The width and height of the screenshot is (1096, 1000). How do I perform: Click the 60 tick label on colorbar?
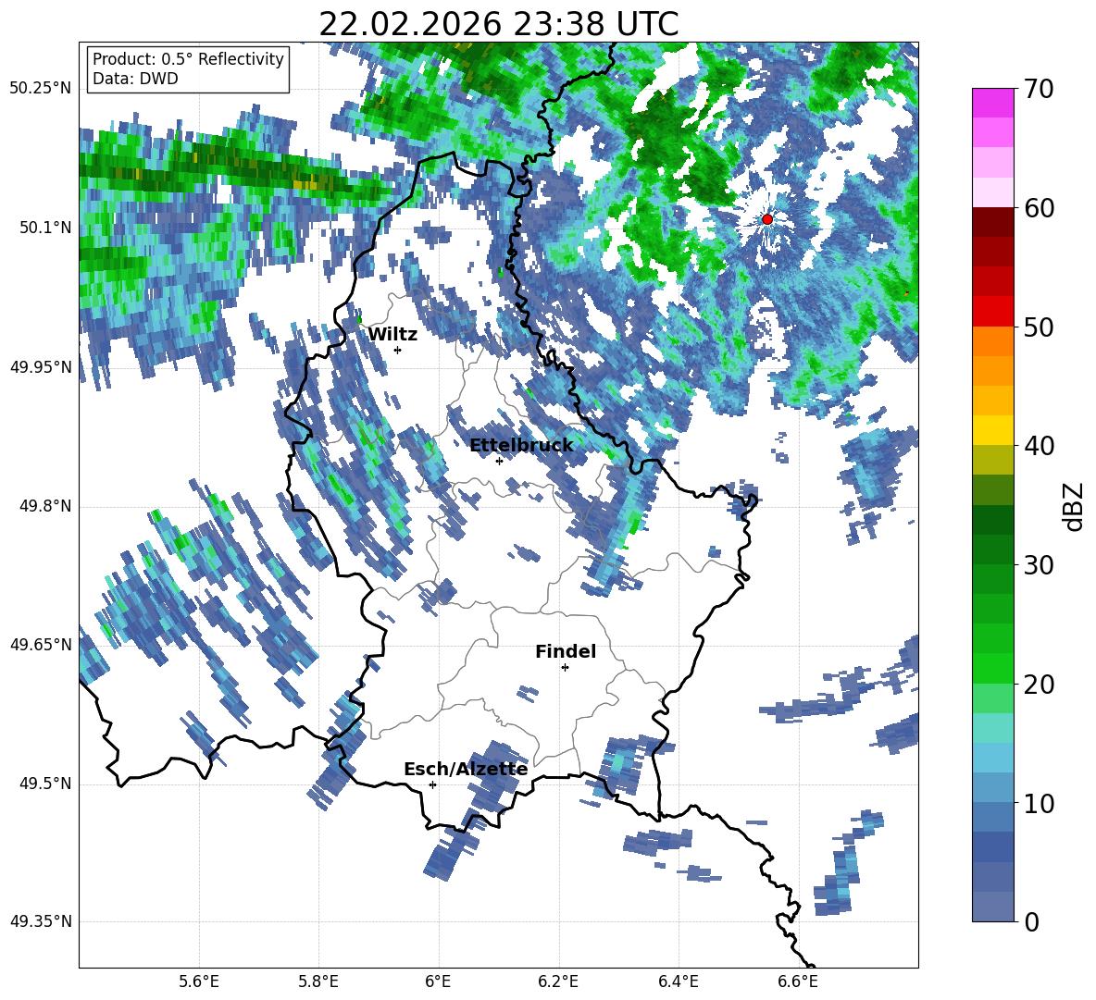click(x=1038, y=208)
